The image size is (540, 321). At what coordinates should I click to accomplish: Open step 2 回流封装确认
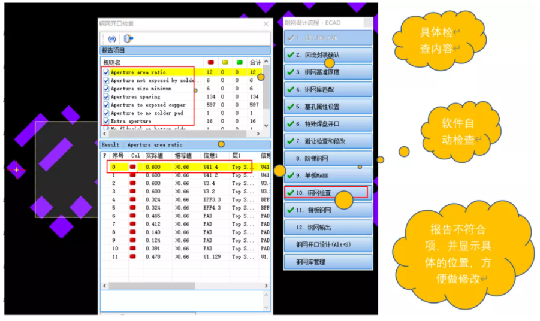(x=328, y=55)
